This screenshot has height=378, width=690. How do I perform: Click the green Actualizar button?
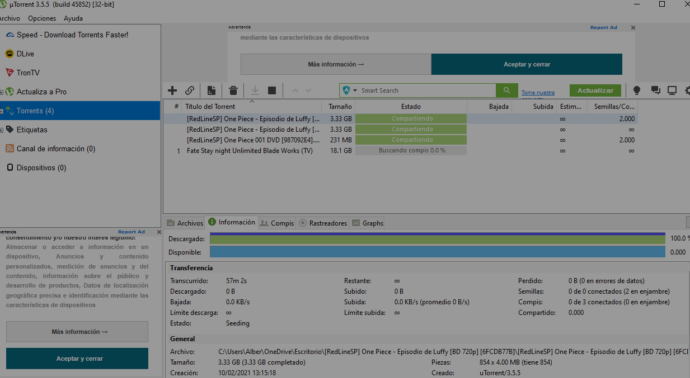pos(595,90)
